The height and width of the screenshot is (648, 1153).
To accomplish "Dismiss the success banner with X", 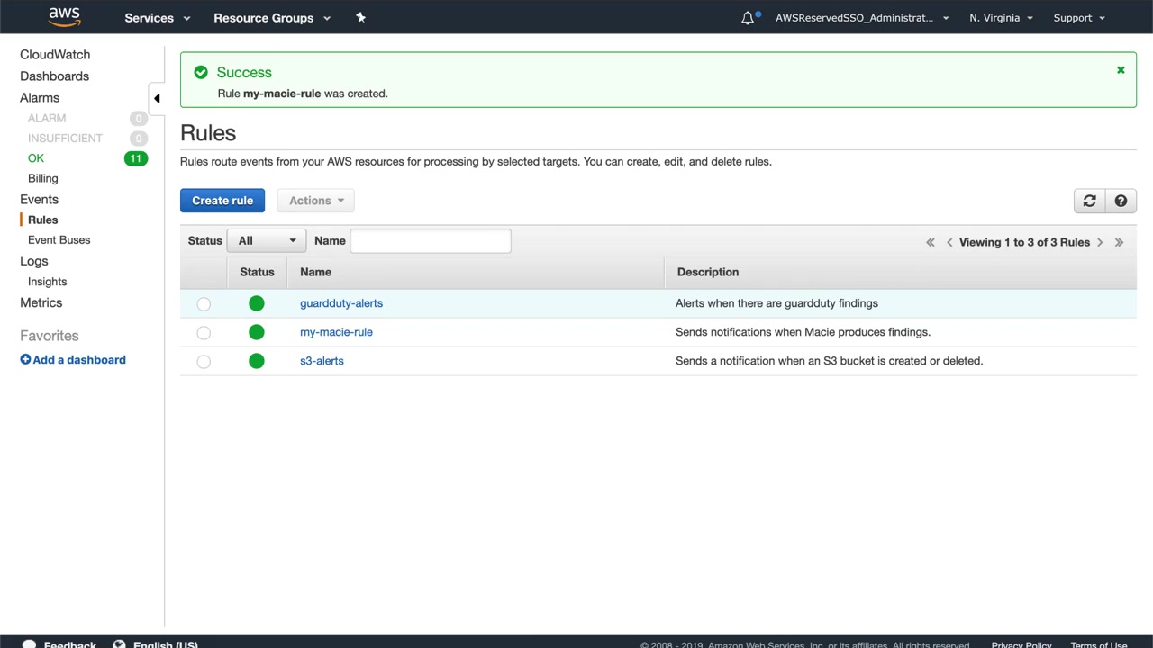I will point(1121,70).
